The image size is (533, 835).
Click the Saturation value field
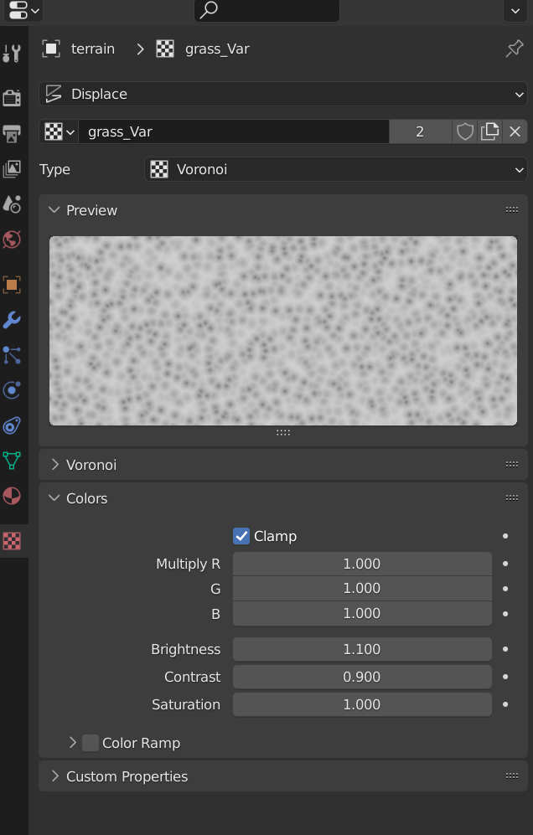tap(362, 704)
